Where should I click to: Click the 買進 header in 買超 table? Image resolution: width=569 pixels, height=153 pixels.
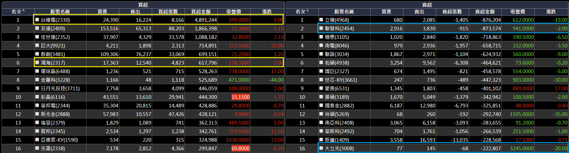[x=102, y=12]
